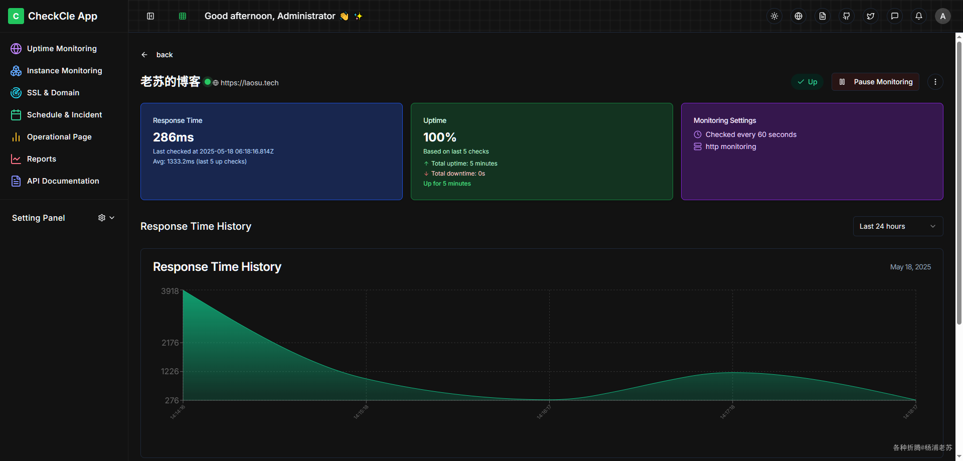Click the 286ms response time value
Screen dimensions: 963x461
(174, 137)
